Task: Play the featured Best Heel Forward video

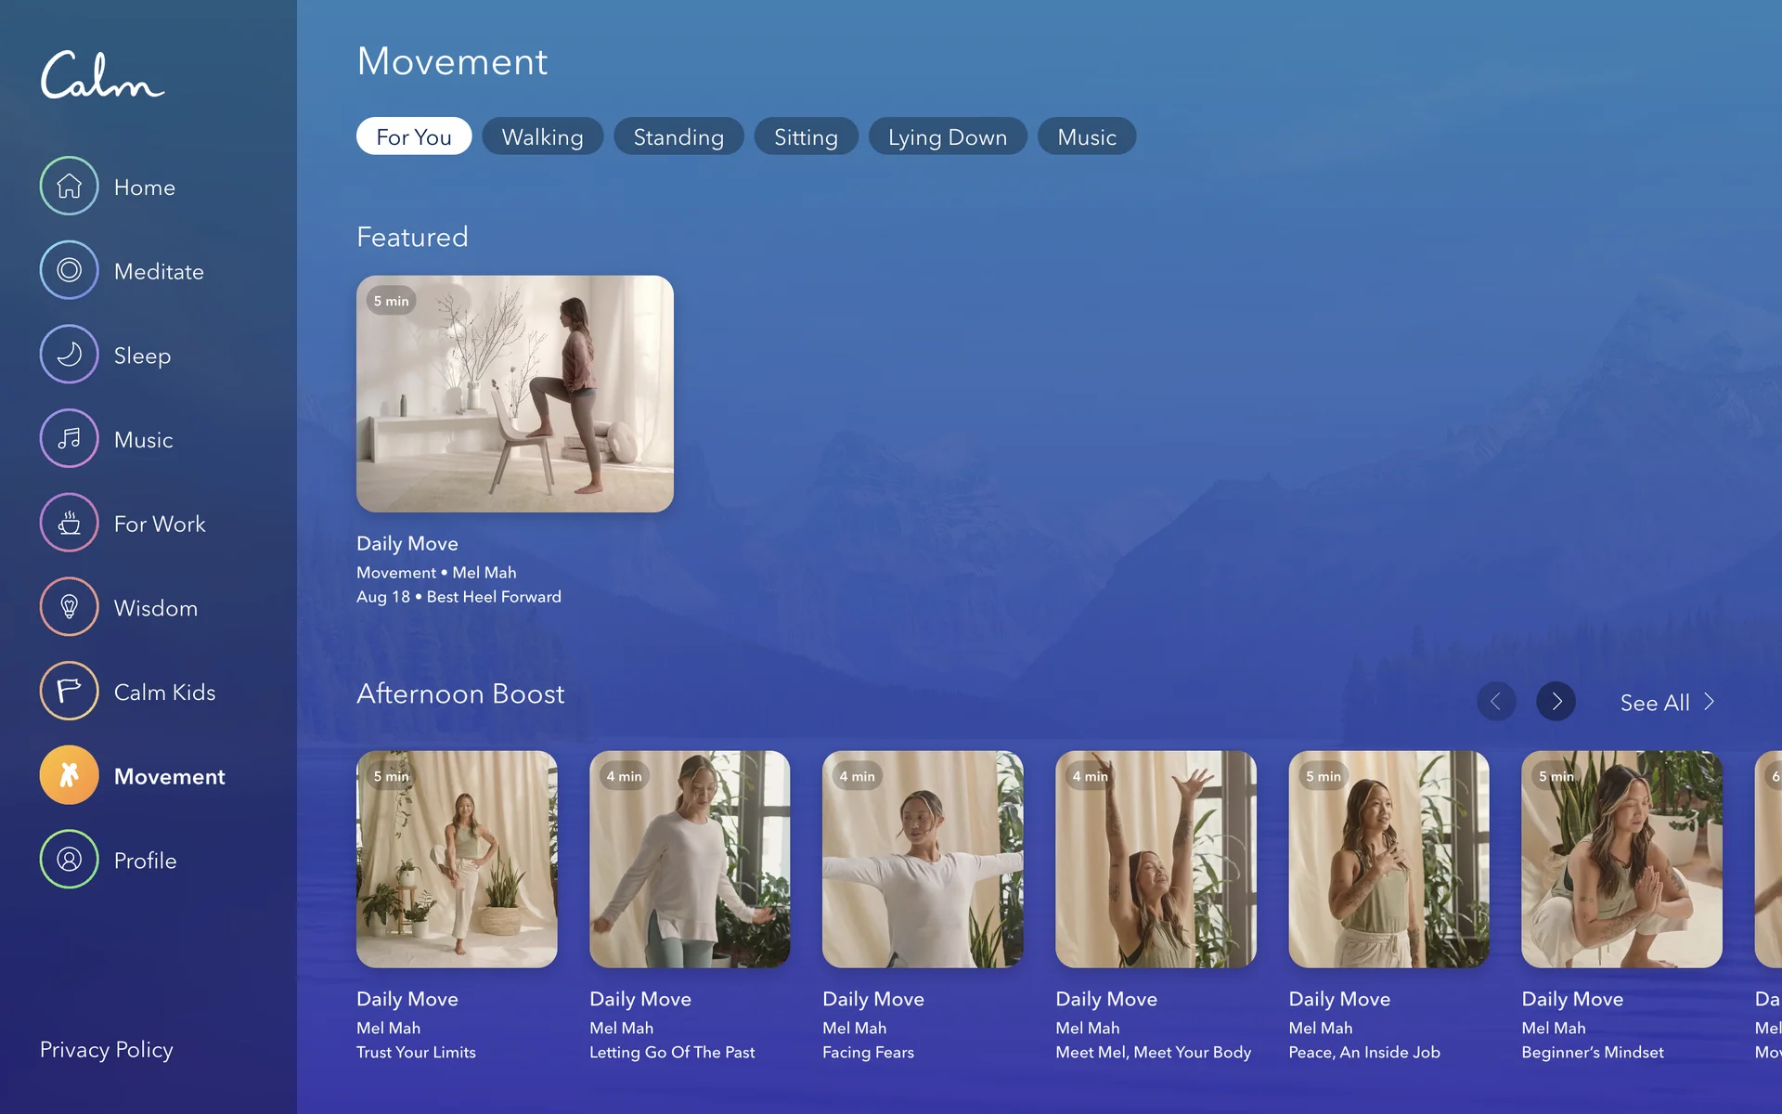Action: (x=515, y=394)
